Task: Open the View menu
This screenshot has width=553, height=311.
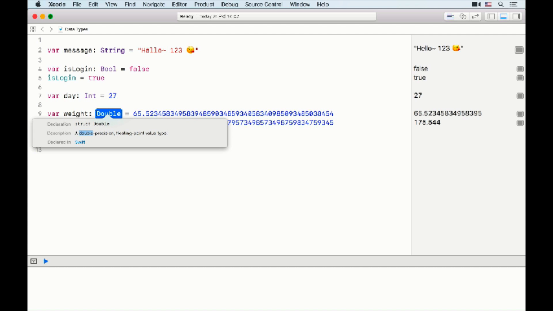Action: point(111,5)
